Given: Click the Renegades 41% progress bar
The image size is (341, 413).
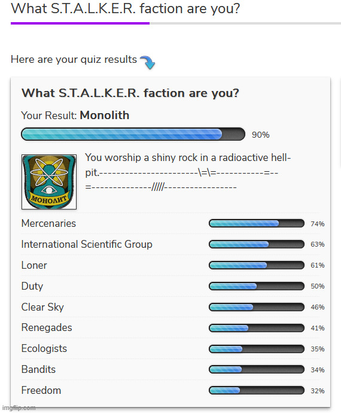Looking at the screenshot, I should coord(257,328).
